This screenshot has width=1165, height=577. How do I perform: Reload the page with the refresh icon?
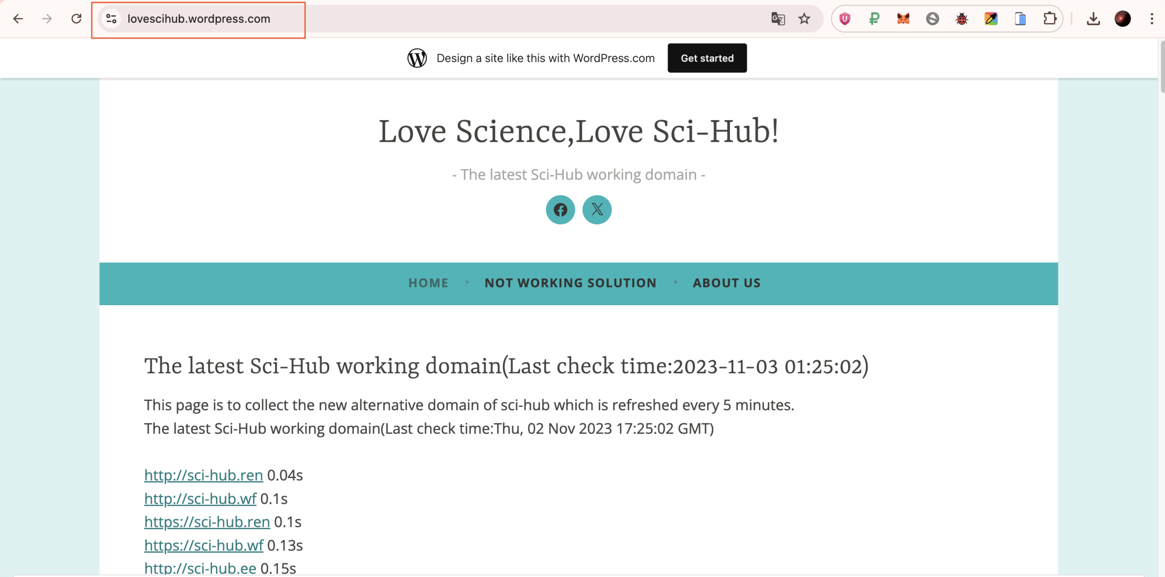point(76,19)
